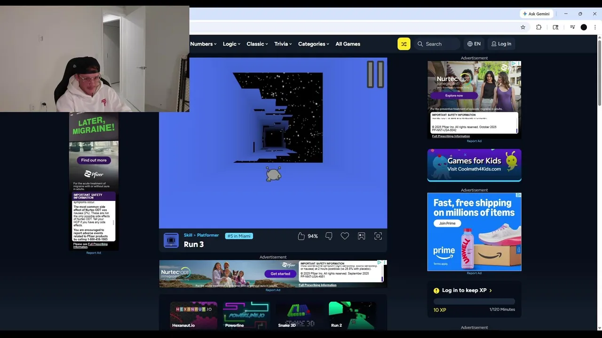Open the Chrome profile avatar
This screenshot has height=338, width=602.
coord(584,27)
